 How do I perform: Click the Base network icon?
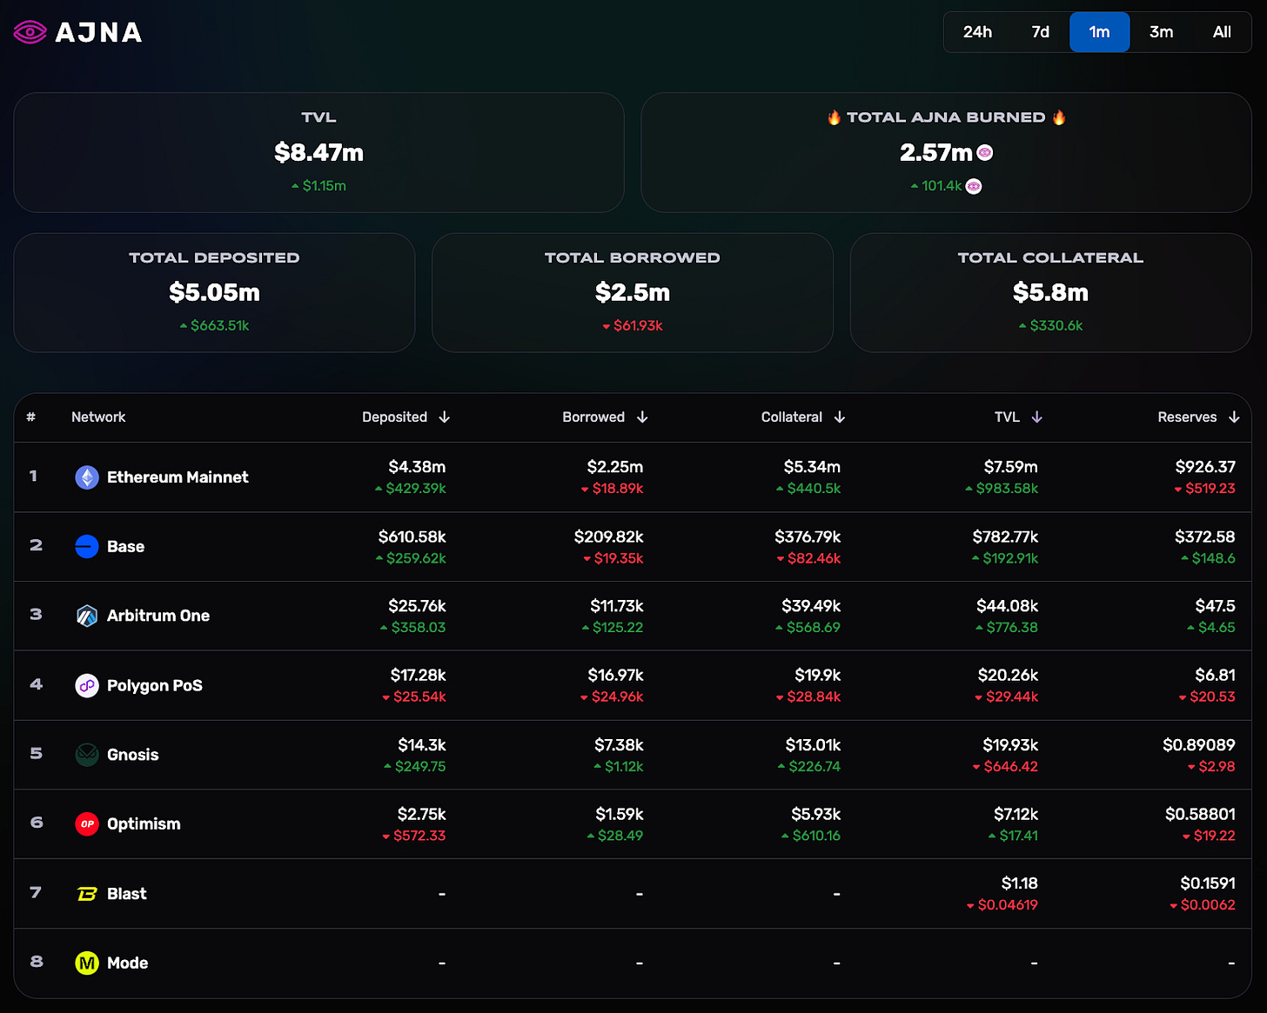(87, 547)
